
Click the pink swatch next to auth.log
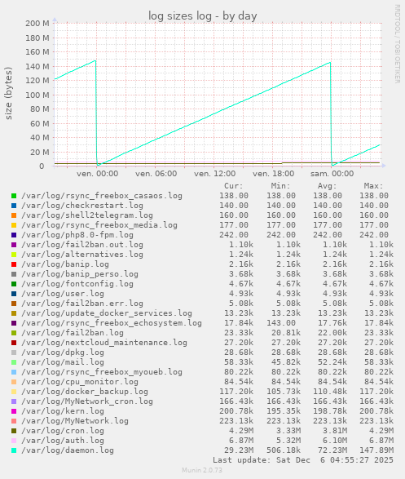pyautogui.click(x=14, y=441)
